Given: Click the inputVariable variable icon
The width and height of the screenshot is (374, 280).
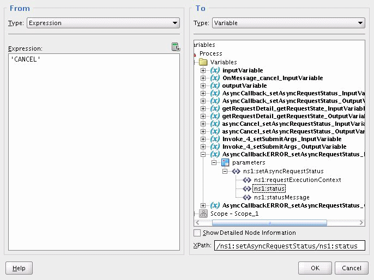Looking at the screenshot, I should coord(215,70).
